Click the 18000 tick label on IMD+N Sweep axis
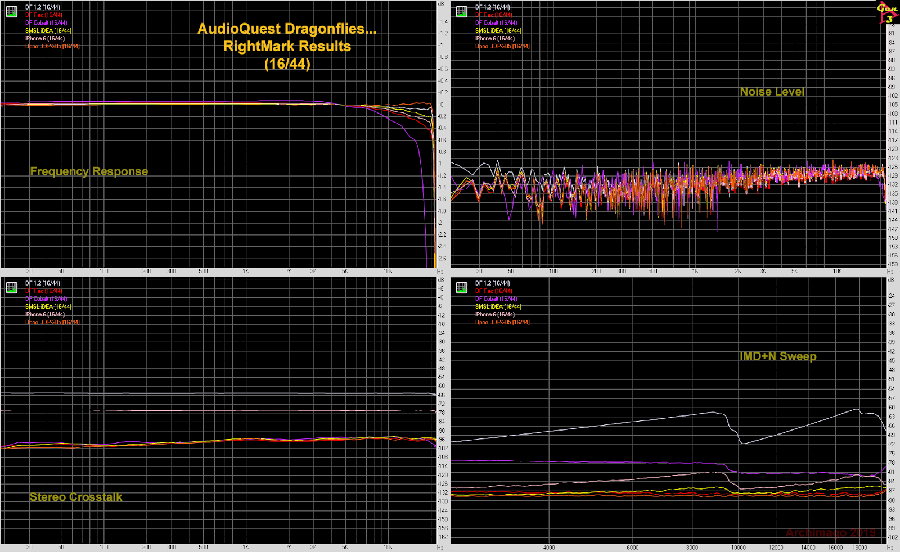Image resolution: width=900 pixels, height=552 pixels. coord(859,548)
